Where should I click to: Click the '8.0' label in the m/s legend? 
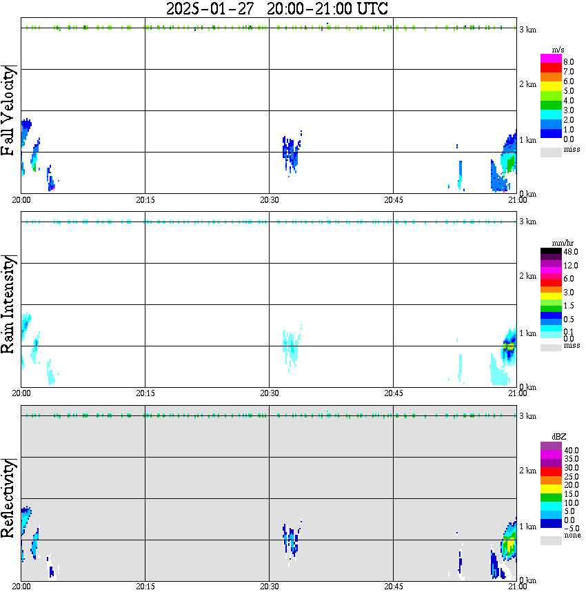(569, 62)
